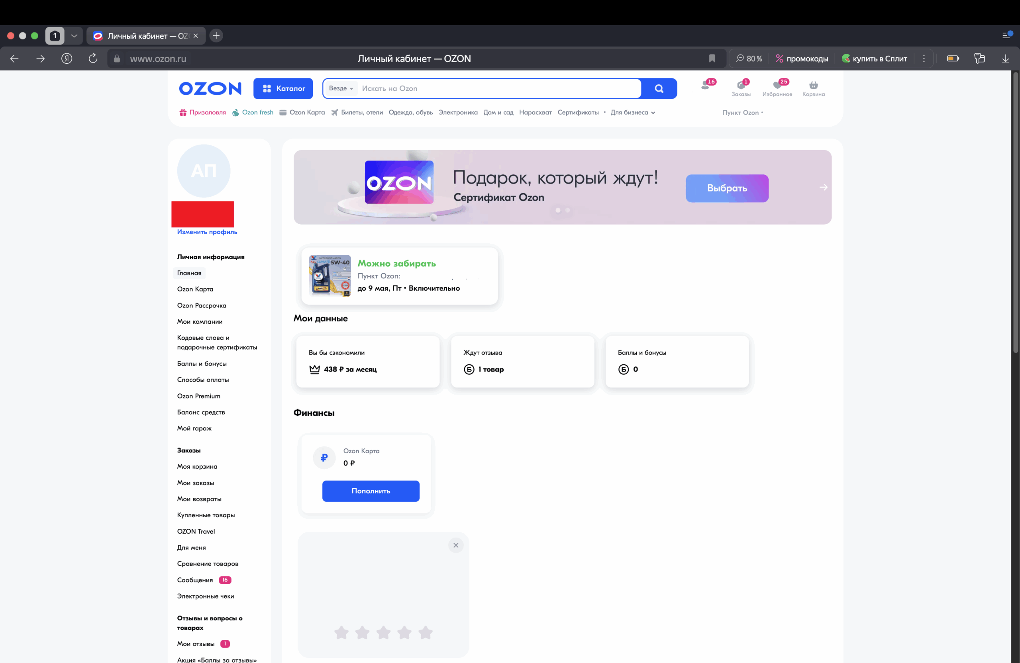
Task: Open Ozon Рассрочка in sidebar
Action: (202, 305)
